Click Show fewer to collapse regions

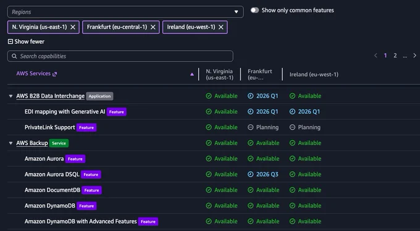tap(26, 41)
